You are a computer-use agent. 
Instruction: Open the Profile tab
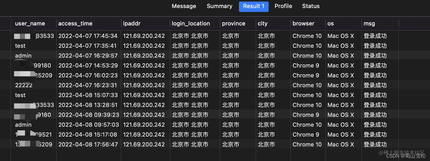(283, 6)
